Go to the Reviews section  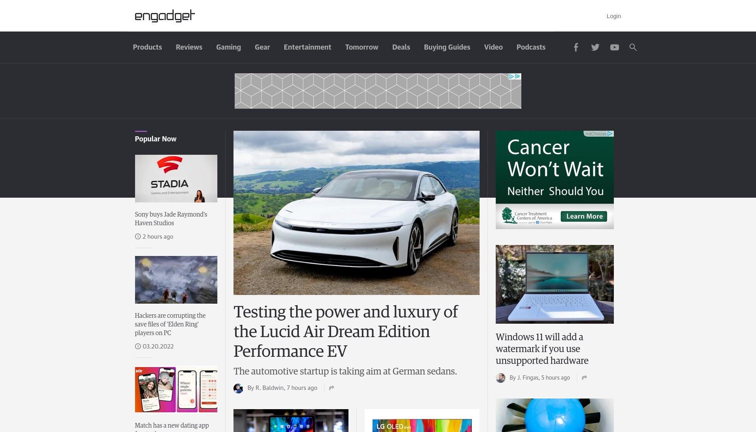click(189, 47)
